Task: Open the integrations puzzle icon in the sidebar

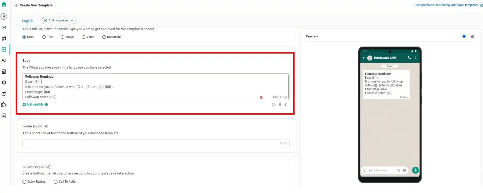Action: click(4, 105)
